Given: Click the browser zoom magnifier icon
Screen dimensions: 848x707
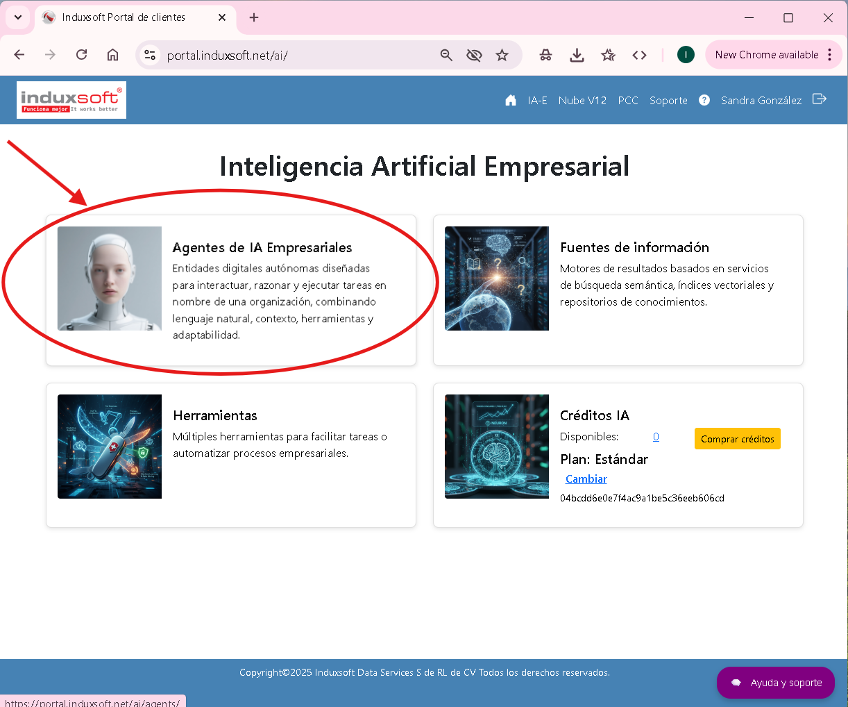Looking at the screenshot, I should point(446,55).
